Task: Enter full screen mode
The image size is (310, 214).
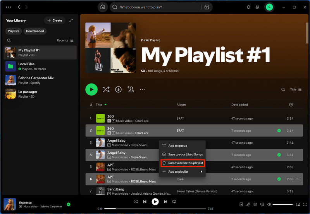Action: point(305,204)
